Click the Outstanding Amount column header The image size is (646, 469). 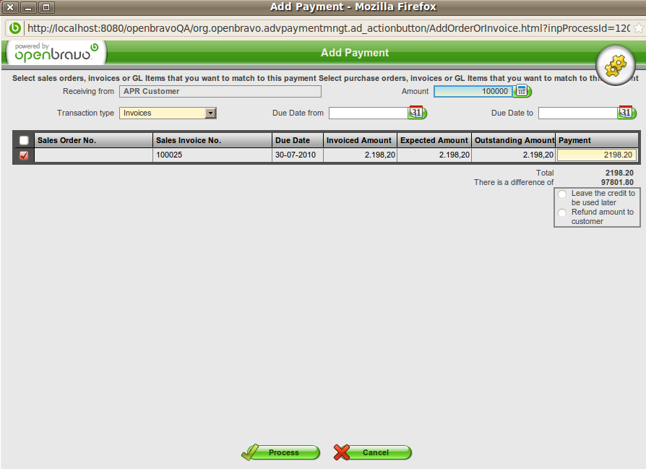513,140
